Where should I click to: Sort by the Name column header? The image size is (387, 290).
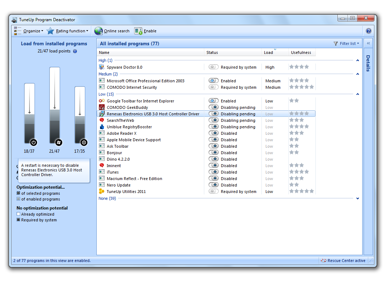click(151, 52)
